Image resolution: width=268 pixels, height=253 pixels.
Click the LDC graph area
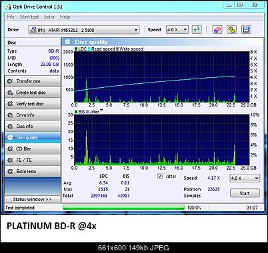(162, 77)
